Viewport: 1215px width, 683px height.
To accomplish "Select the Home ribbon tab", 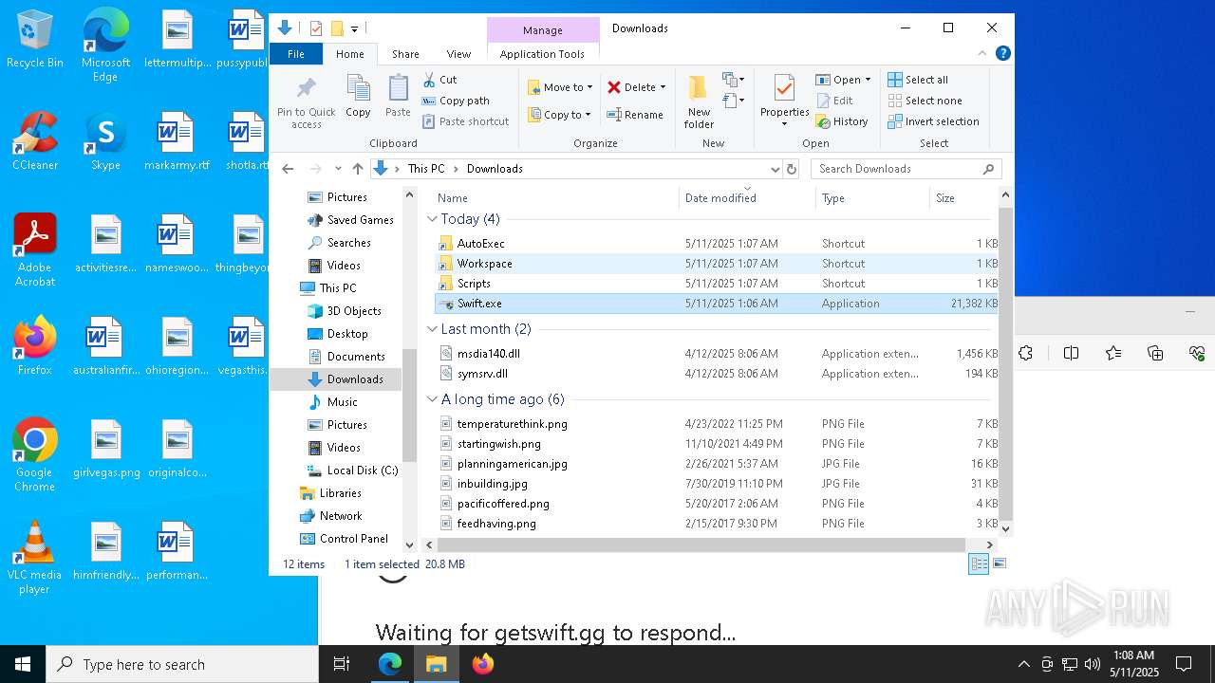I will pyautogui.click(x=349, y=54).
